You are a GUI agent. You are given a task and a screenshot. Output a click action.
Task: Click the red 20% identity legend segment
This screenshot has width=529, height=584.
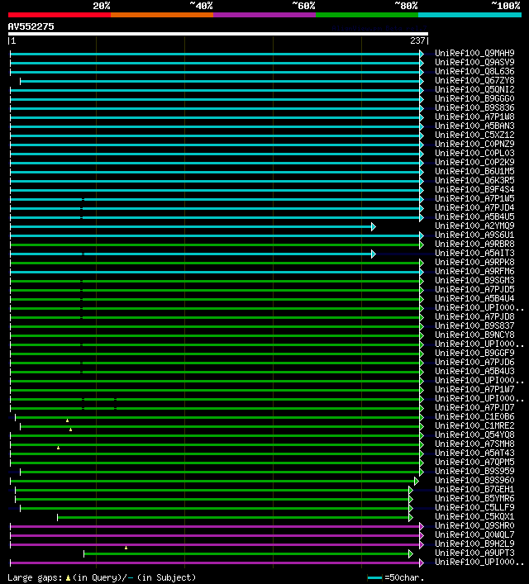(60, 15)
